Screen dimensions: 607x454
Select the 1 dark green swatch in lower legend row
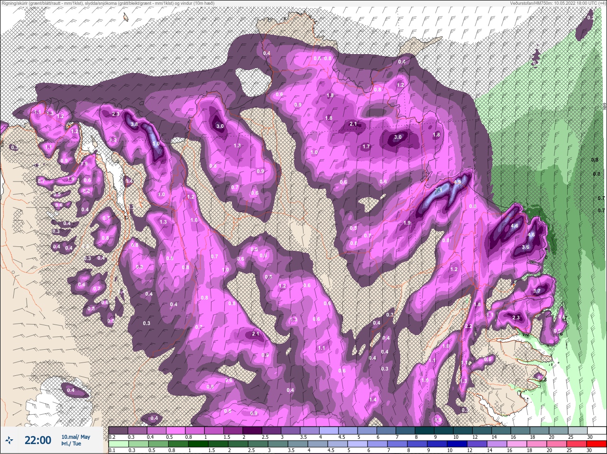[198, 444]
